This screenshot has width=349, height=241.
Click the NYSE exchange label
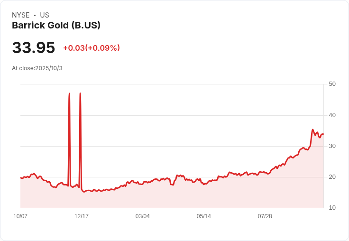(x=21, y=15)
